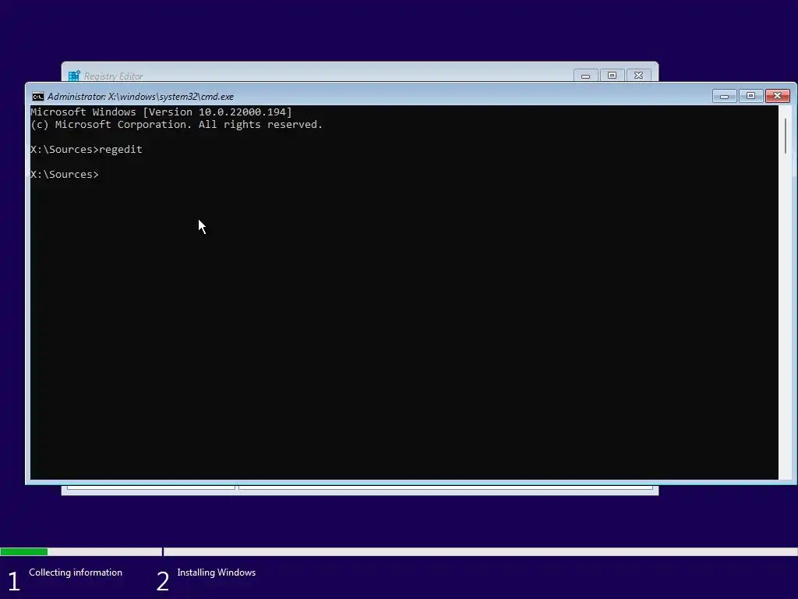The width and height of the screenshot is (798, 599).
Task: Click the empty 'X:\Sources>' prompt line
Action: tap(65, 174)
